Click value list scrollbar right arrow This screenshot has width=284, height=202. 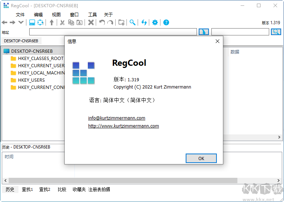pos(279,137)
